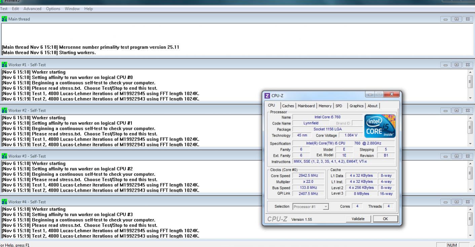Close the Worker #4 window
This screenshot has width=475, height=247.
click(468, 202)
